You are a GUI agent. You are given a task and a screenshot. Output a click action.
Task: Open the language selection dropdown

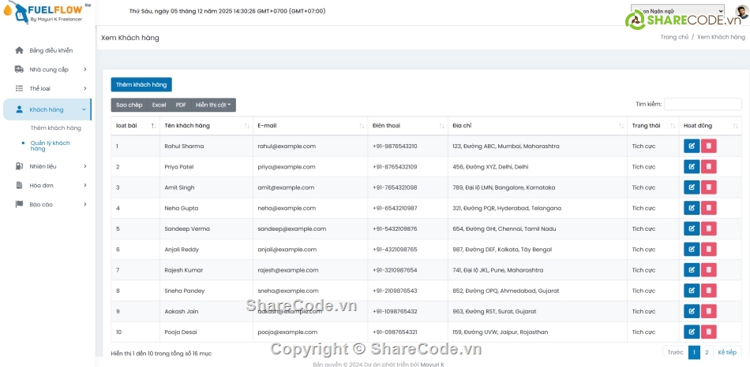677,11
